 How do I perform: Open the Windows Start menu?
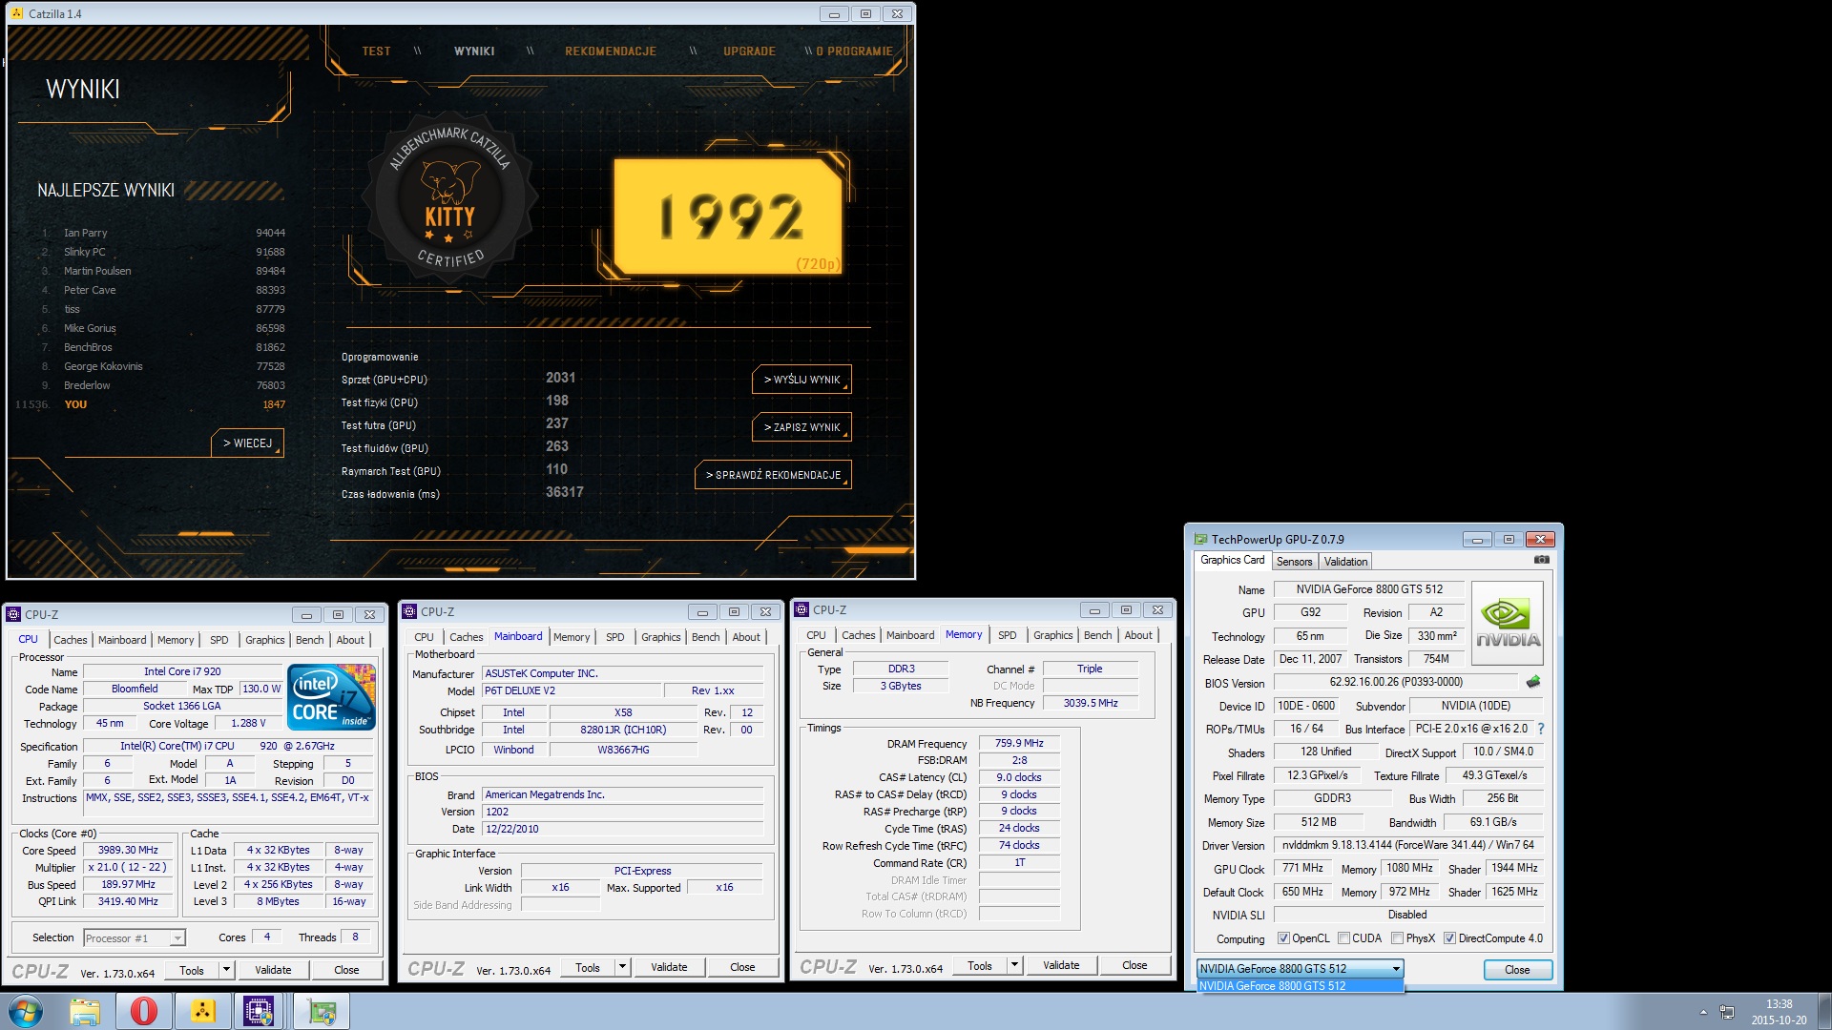[26, 1011]
